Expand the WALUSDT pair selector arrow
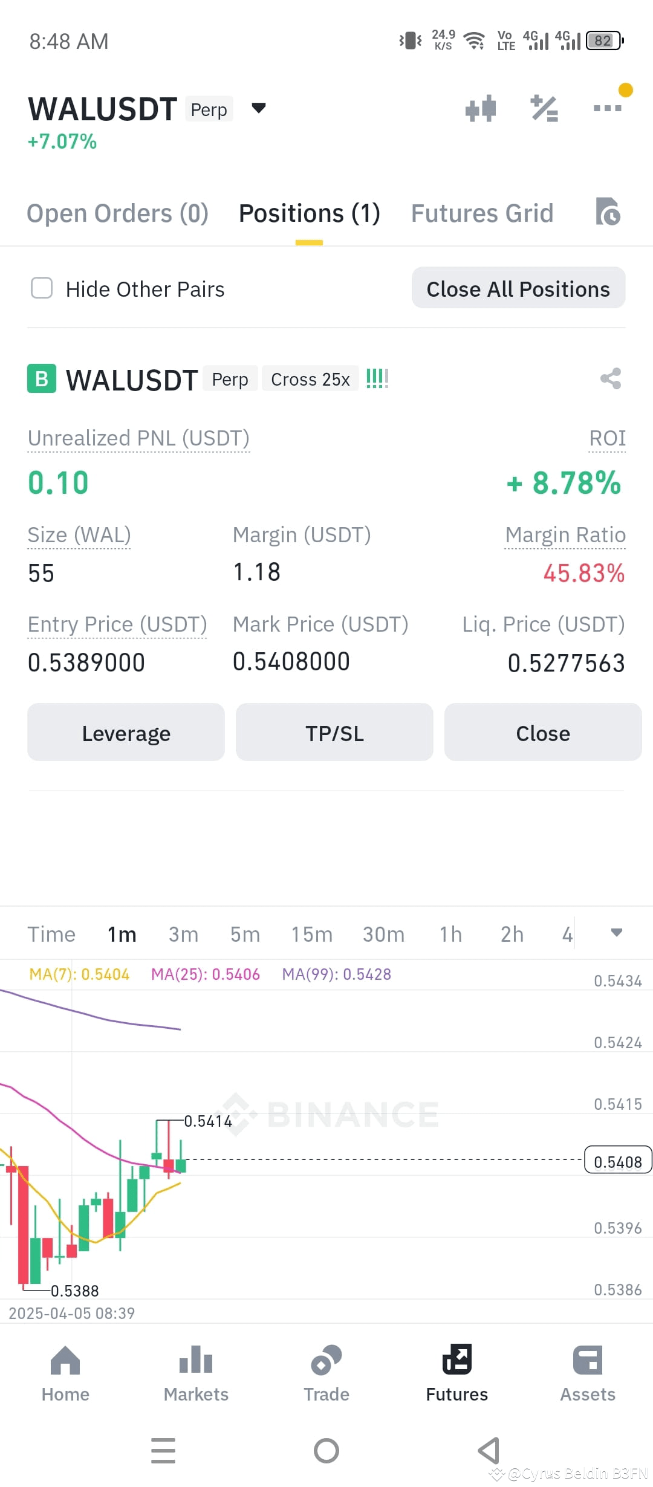 (x=259, y=108)
